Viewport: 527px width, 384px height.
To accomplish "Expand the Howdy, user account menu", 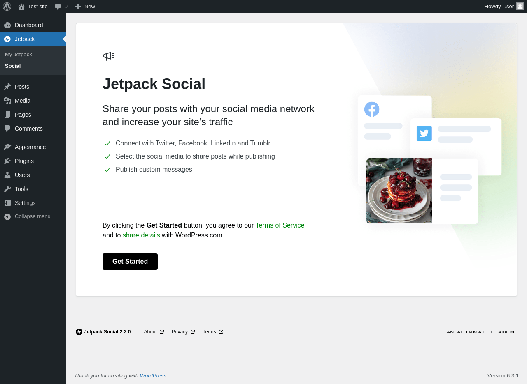I will click(x=499, y=7).
